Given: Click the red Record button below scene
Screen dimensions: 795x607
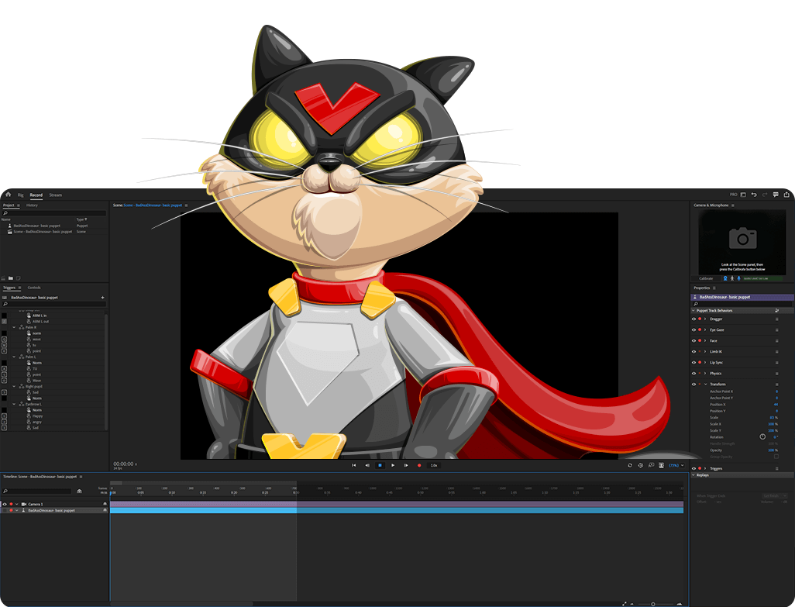Looking at the screenshot, I should tap(419, 465).
